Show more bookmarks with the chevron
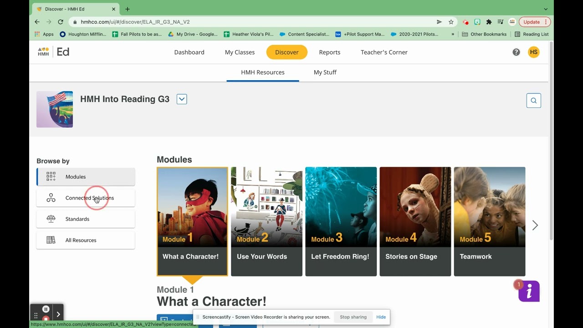 453,34
